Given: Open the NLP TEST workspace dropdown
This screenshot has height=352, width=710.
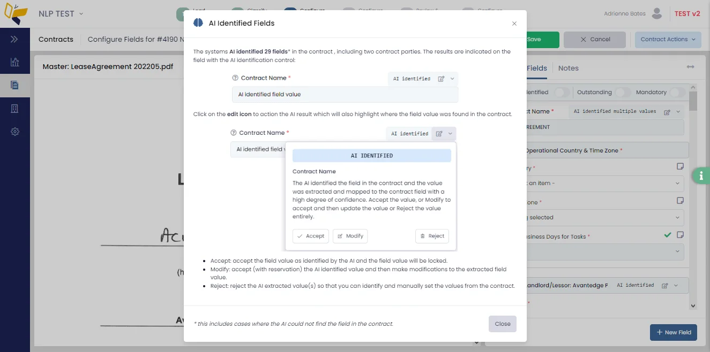Looking at the screenshot, I should coord(61,13).
